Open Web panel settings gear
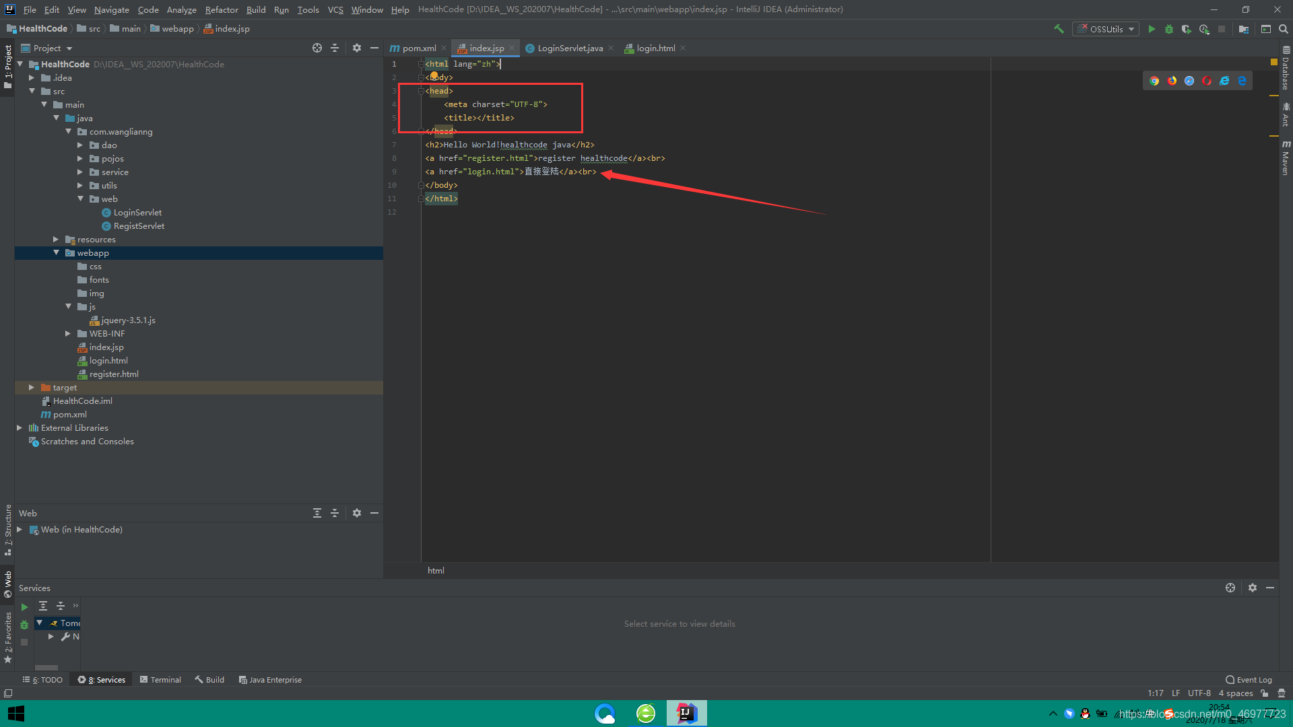The width and height of the screenshot is (1293, 727). [x=357, y=513]
